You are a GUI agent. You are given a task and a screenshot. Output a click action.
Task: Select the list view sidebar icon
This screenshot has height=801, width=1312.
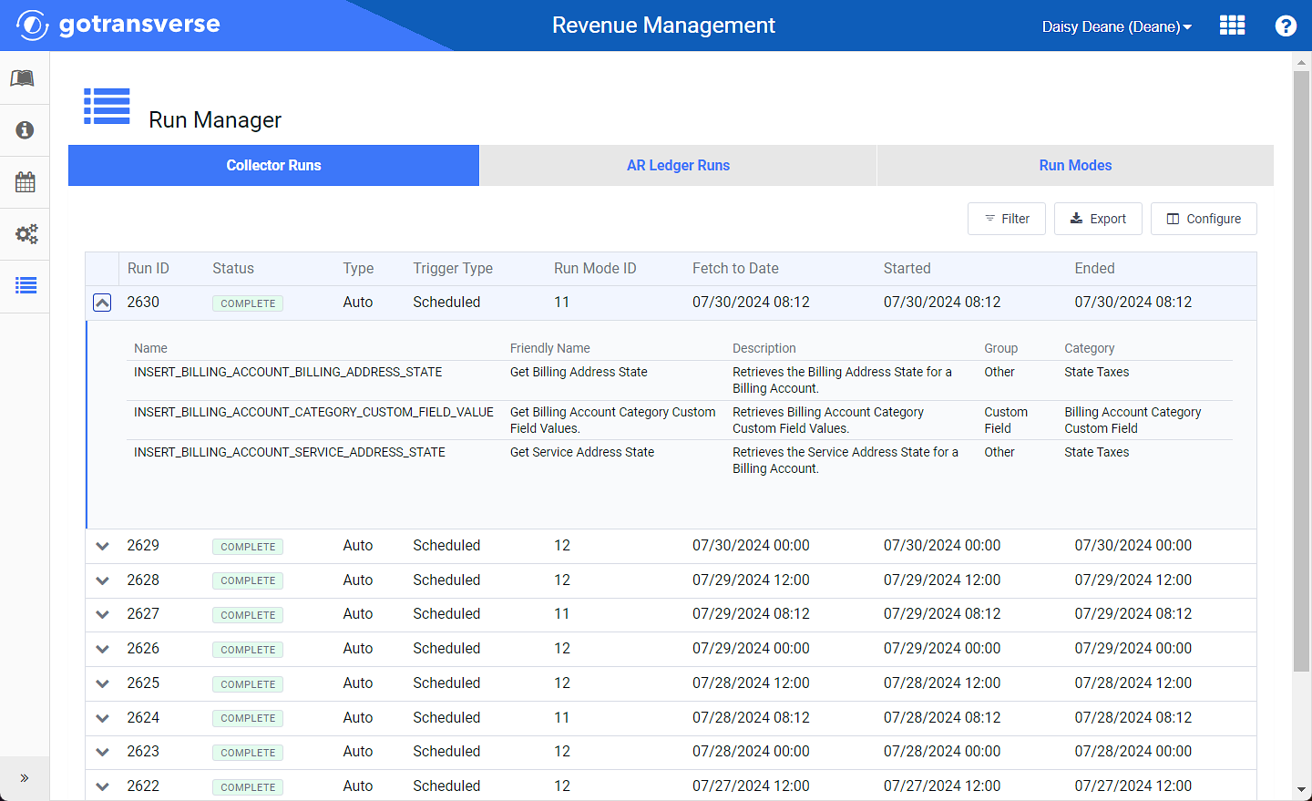(26, 286)
